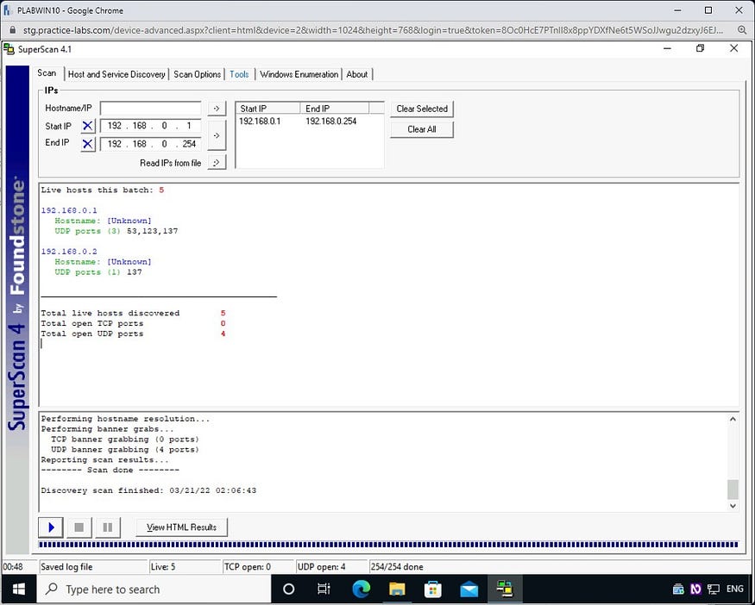This screenshot has height=605, width=755.
Task: Open Task View in the taskbar
Action: (x=324, y=589)
